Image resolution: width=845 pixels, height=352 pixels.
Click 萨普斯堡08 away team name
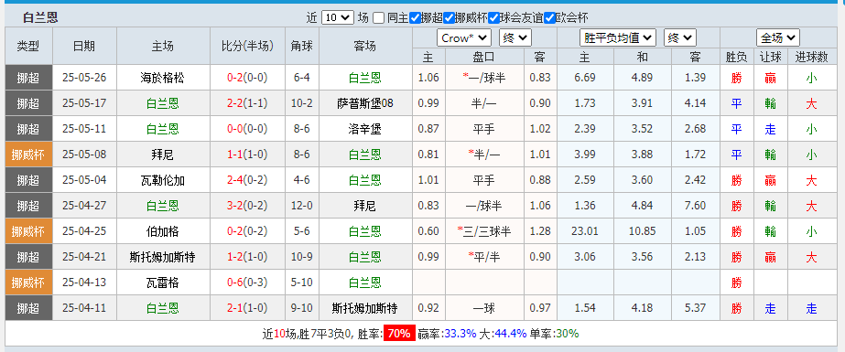pos(365,103)
